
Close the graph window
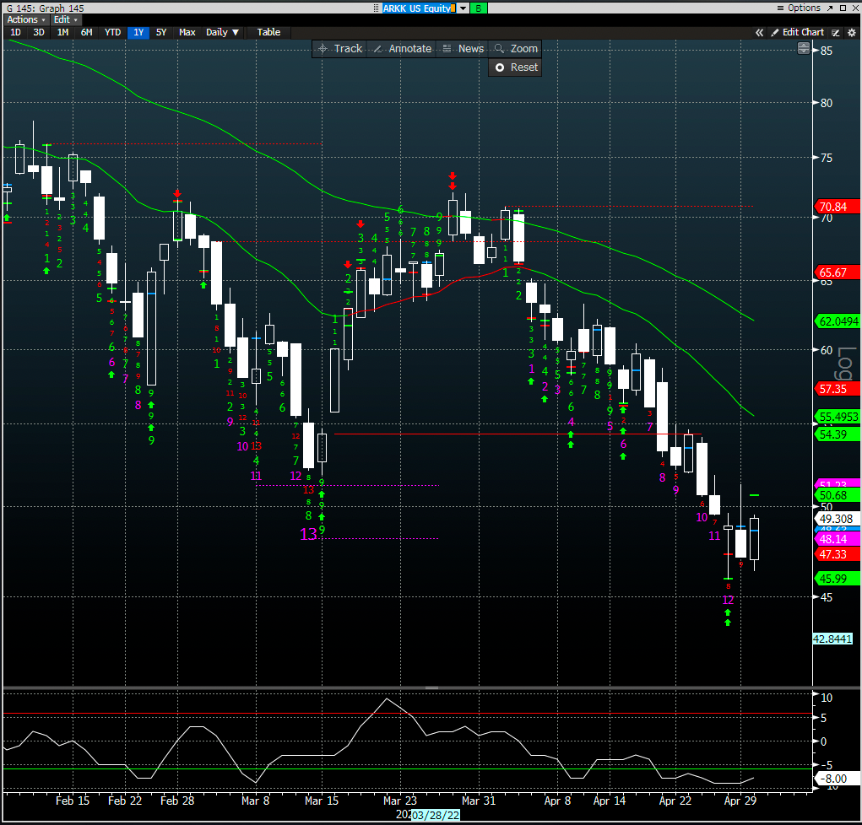tap(855, 8)
